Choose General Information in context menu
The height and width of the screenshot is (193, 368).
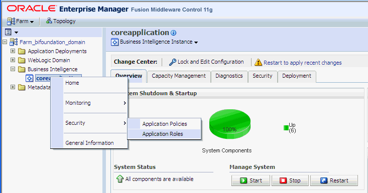pyautogui.click(x=89, y=143)
